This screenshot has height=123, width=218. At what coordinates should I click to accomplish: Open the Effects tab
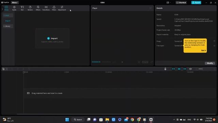click(x=38, y=8)
